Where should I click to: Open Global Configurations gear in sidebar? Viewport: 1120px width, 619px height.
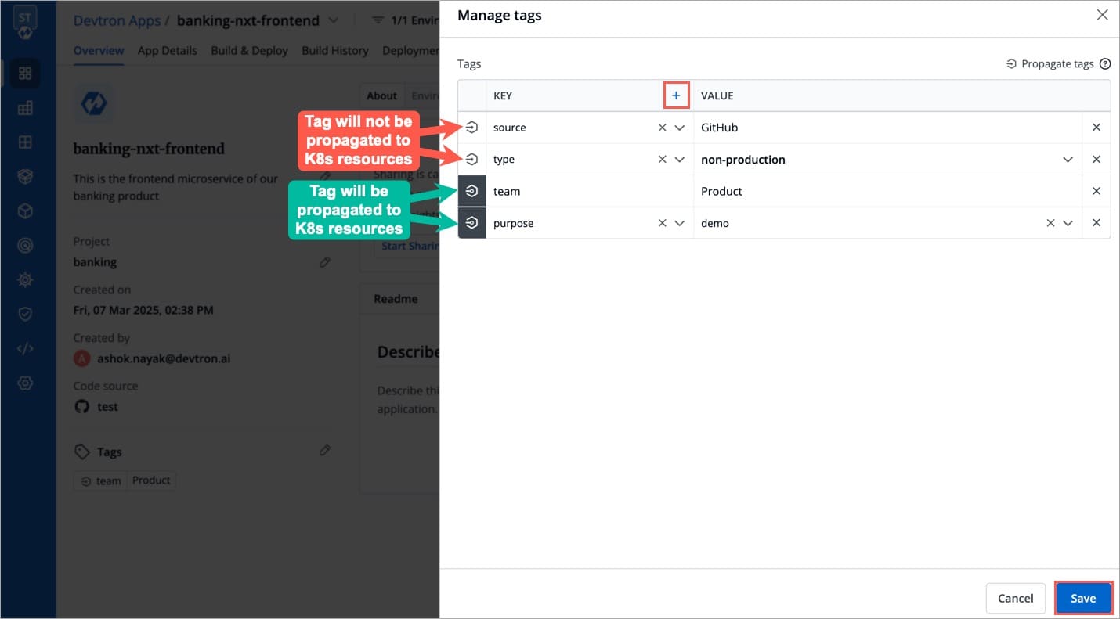25,279
